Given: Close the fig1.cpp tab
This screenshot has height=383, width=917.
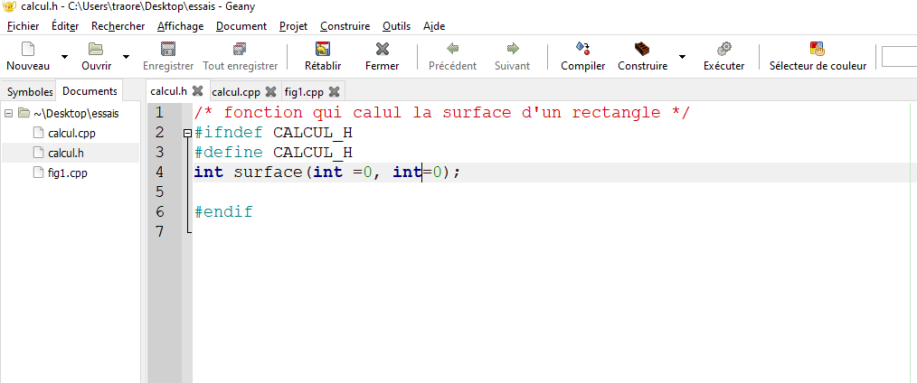Looking at the screenshot, I should 334,91.
